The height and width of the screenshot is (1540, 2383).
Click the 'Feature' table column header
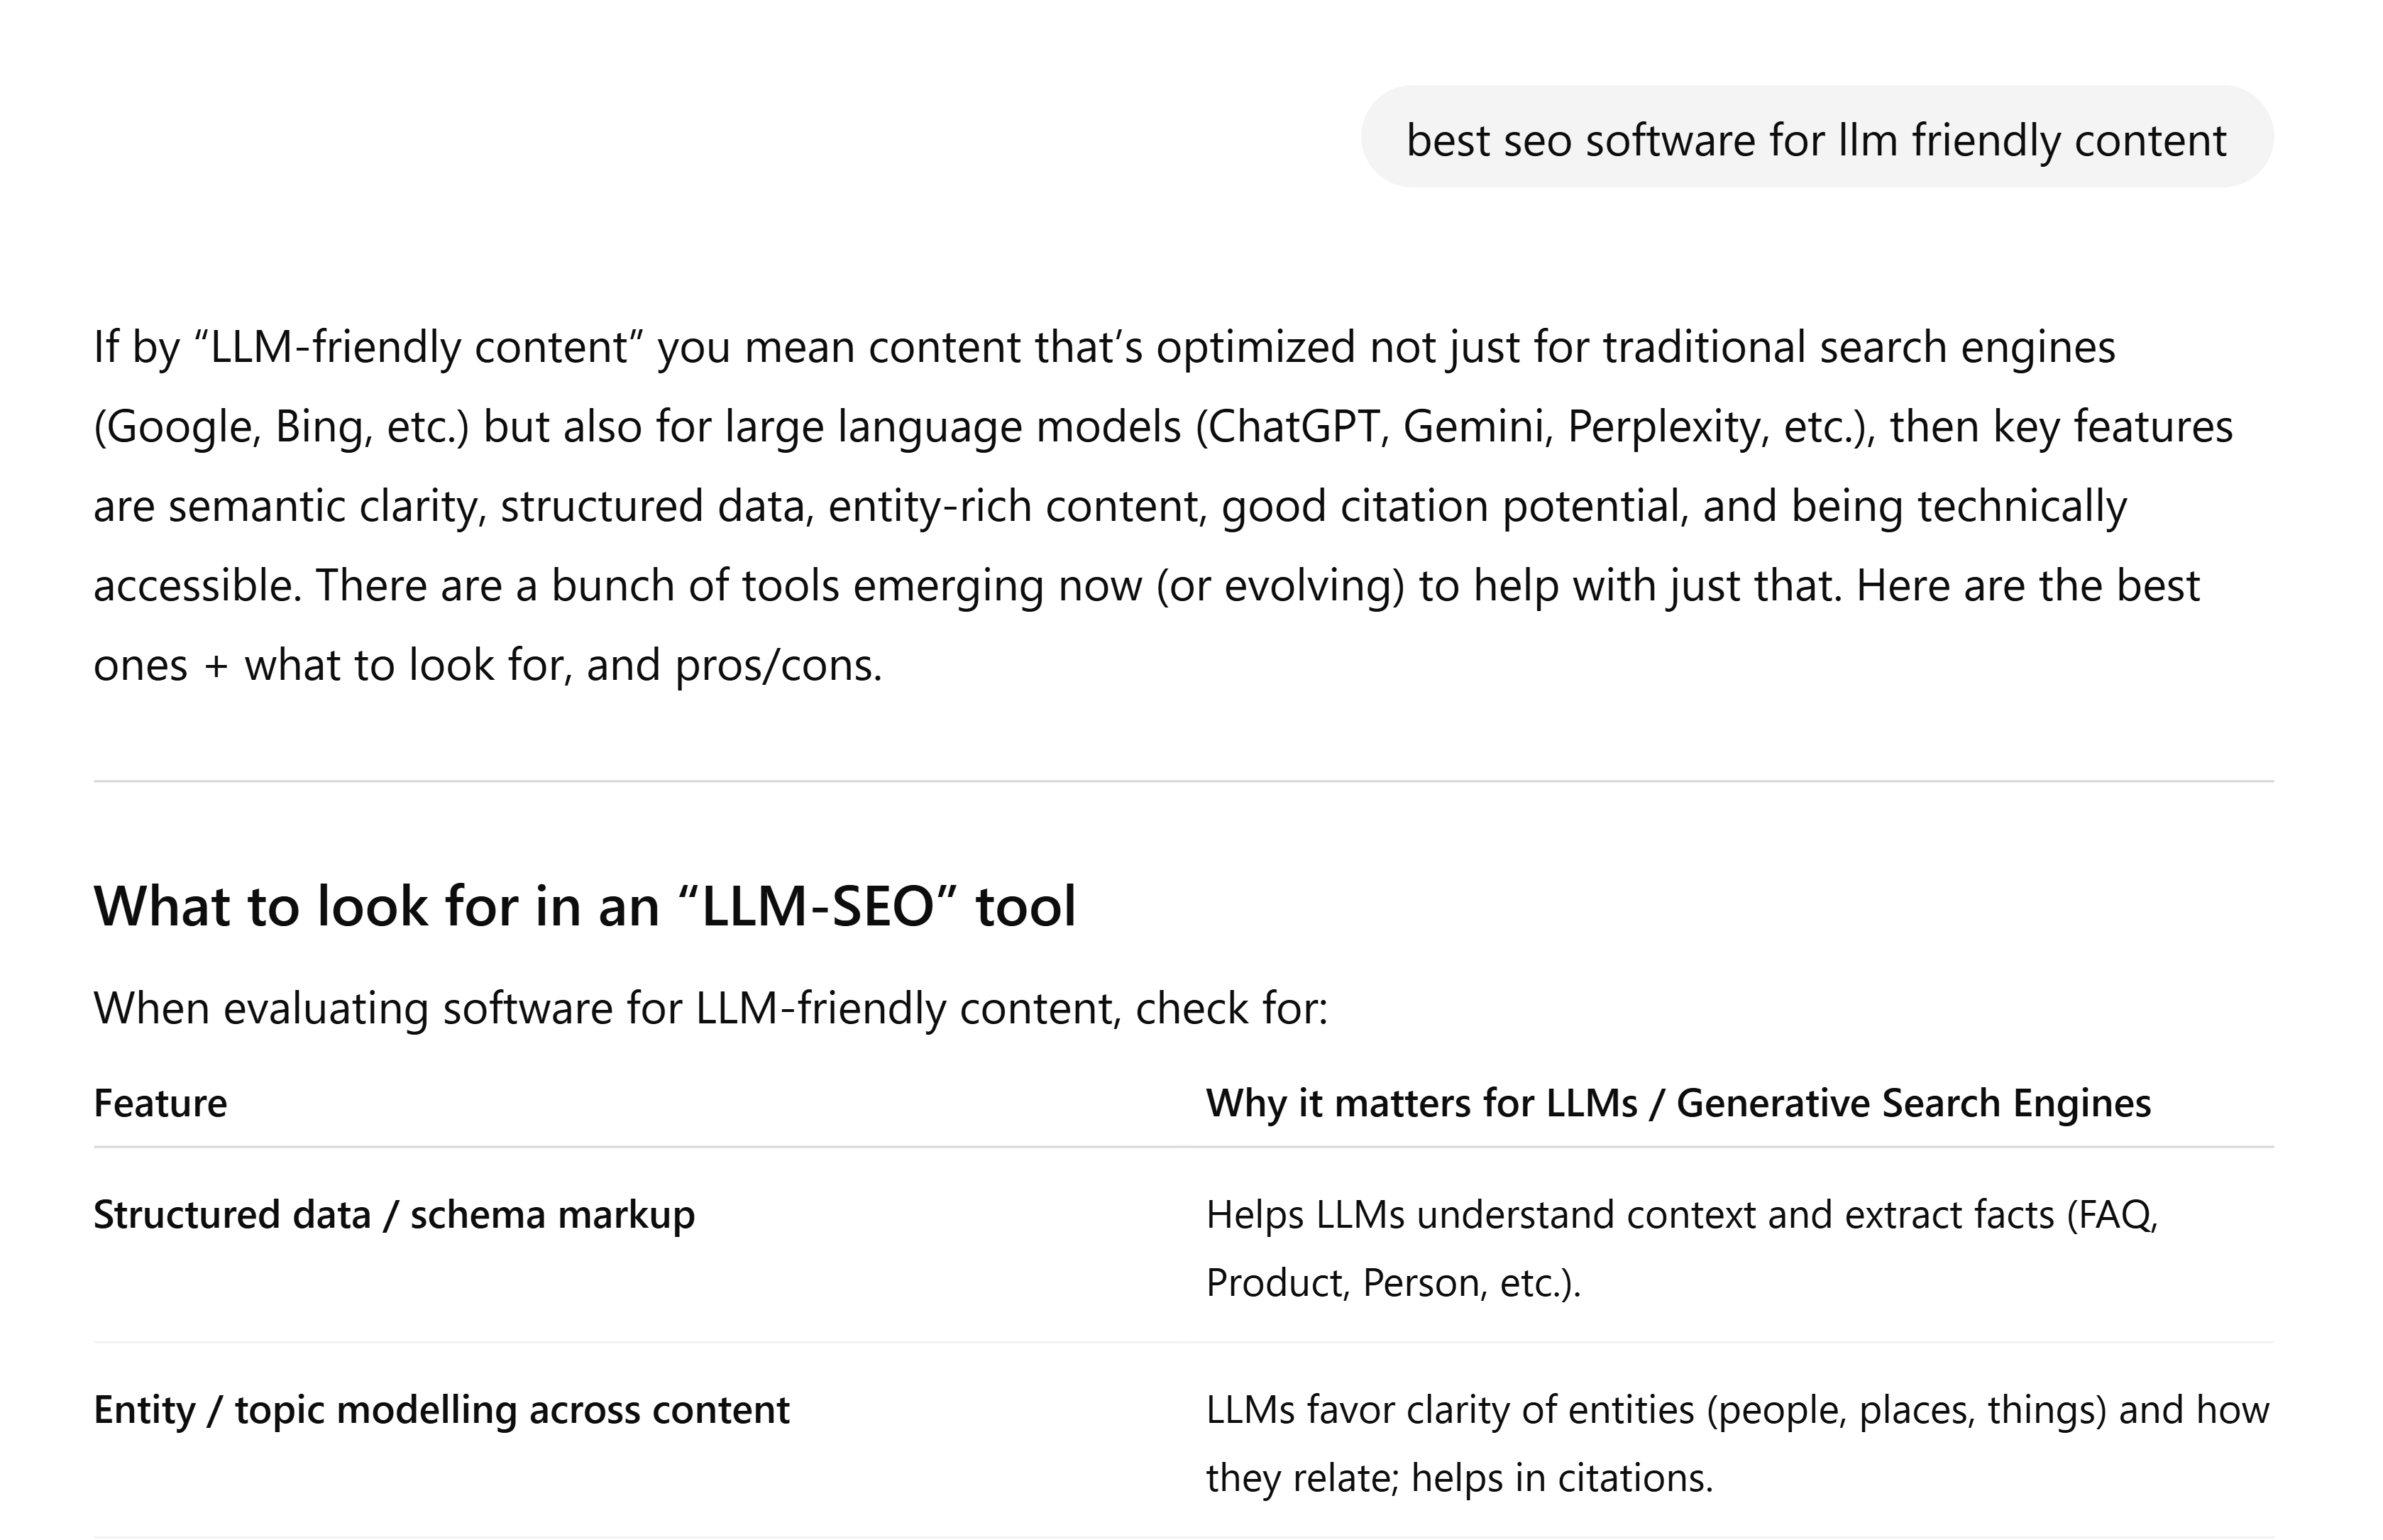[160, 1103]
